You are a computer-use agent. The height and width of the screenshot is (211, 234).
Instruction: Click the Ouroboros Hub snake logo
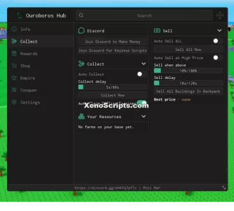20,15
